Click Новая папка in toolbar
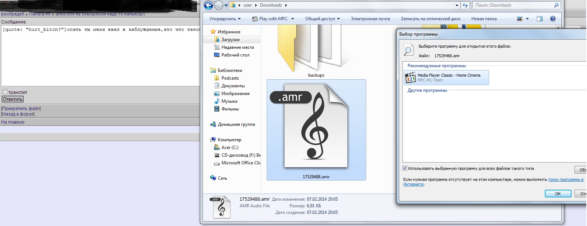The width and height of the screenshot is (587, 226). [484, 19]
